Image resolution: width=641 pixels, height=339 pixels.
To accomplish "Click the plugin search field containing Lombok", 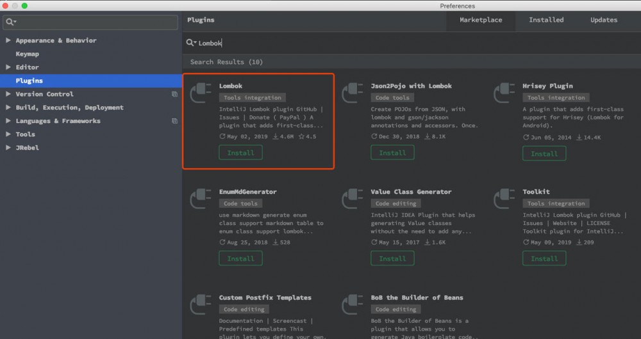I will point(412,43).
